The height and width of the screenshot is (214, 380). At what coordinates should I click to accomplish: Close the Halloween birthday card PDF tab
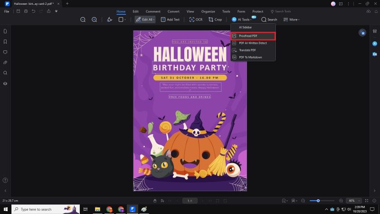point(58,4)
